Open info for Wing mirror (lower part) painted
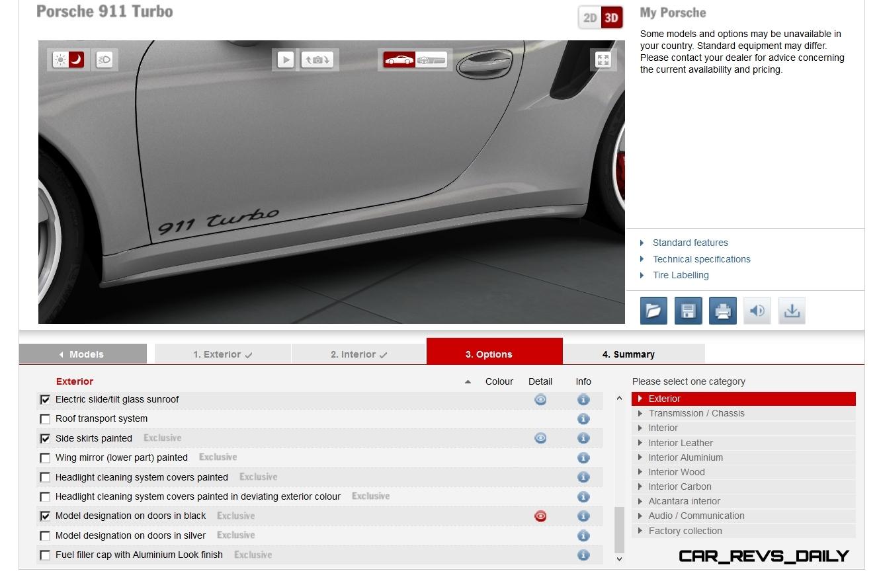 [x=583, y=457]
